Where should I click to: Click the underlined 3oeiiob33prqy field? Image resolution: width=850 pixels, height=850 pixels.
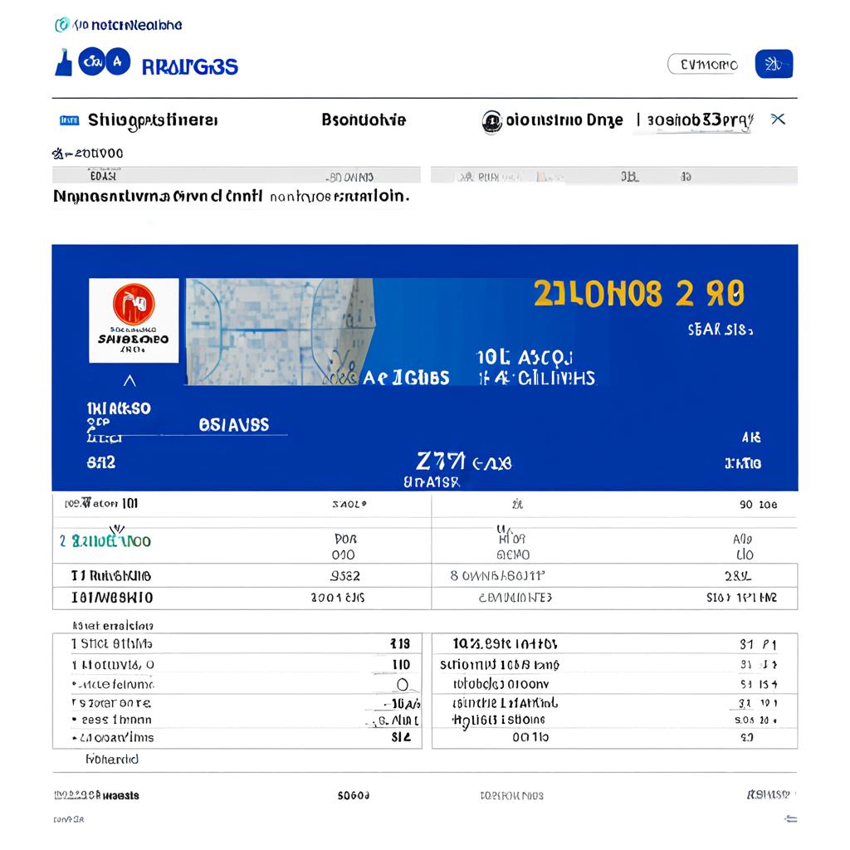(699, 120)
